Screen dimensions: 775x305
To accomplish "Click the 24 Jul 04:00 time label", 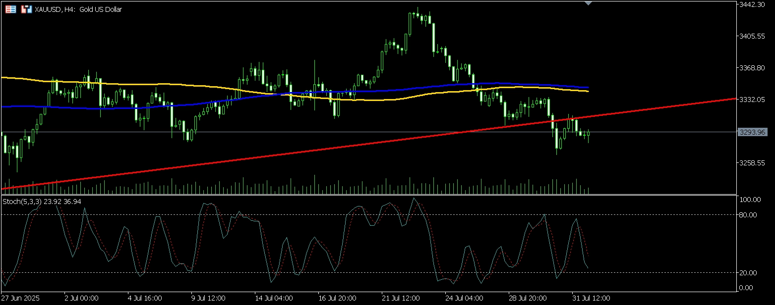I will click(x=464, y=299).
